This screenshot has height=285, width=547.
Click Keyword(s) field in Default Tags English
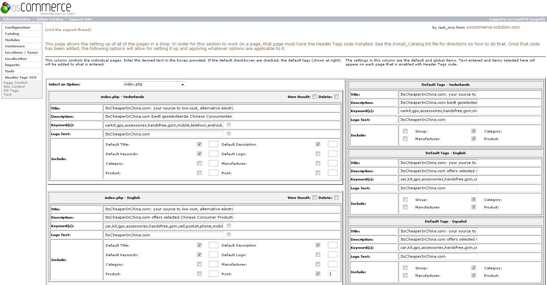click(438, 179)
